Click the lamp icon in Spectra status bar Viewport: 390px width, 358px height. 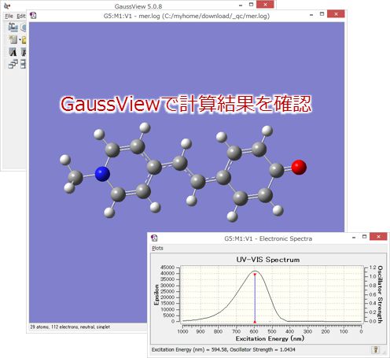(x=375, y=349)
